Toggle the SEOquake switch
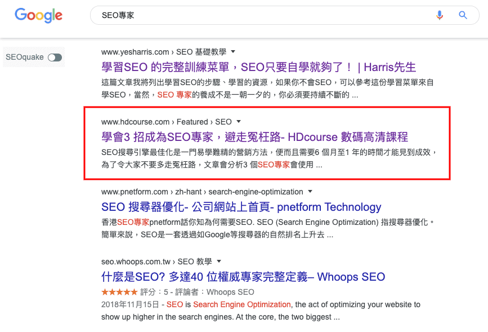The image size is (488, 332). pos(55,57)
